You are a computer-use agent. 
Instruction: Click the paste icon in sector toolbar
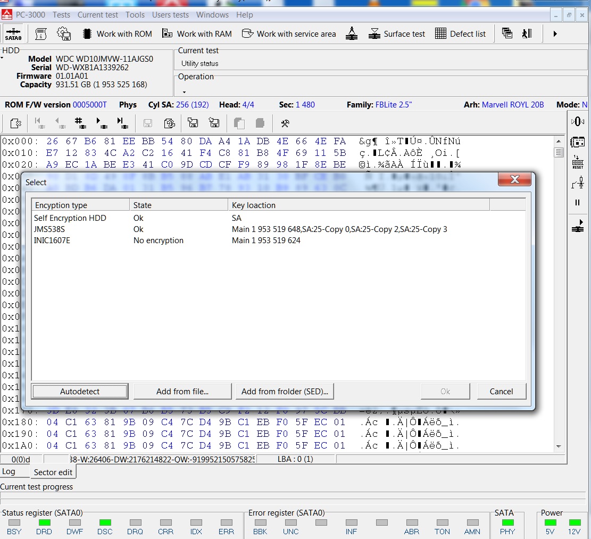pyautogui.click(x=260, y=123)
